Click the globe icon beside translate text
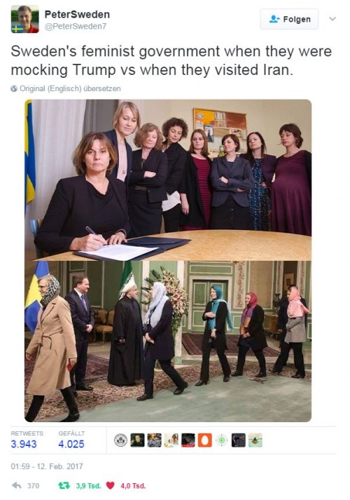The width and height of the screenshot is (350, 500). point(14,88)
